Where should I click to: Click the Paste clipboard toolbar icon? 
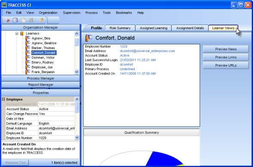coord(23,20)
